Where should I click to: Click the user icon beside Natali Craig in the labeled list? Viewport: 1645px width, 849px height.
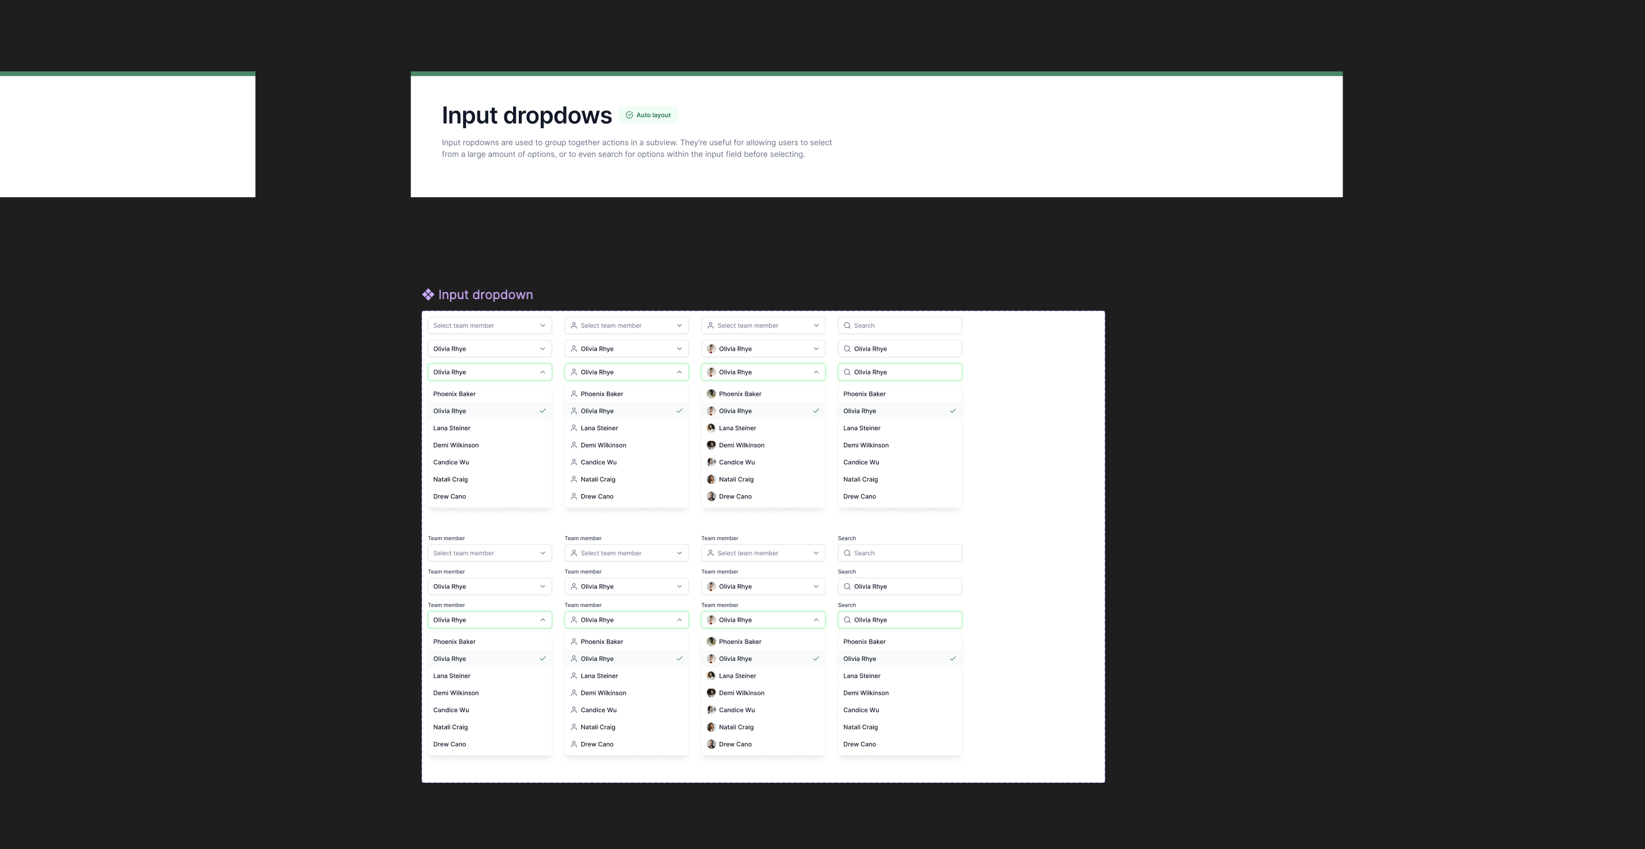(x=573, y=727)
